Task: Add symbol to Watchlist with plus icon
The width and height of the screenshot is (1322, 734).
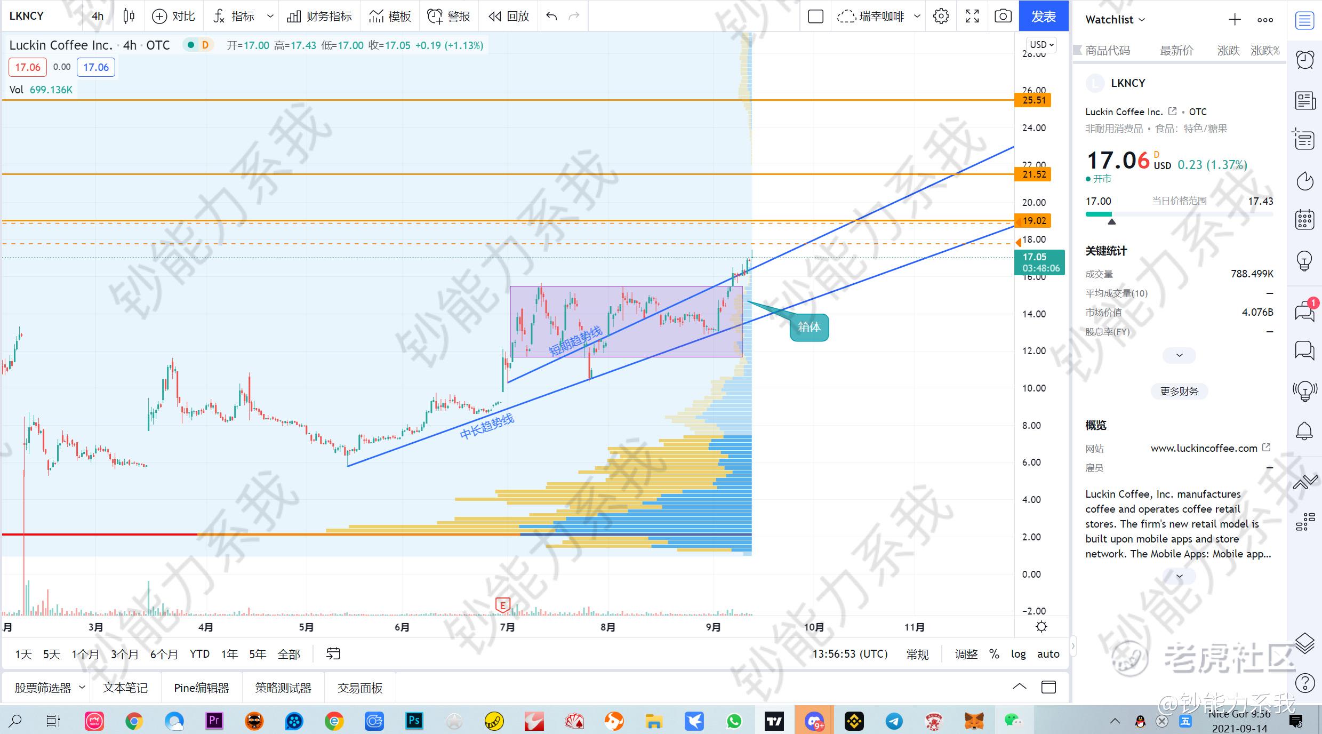Action: pos(1235,20)
